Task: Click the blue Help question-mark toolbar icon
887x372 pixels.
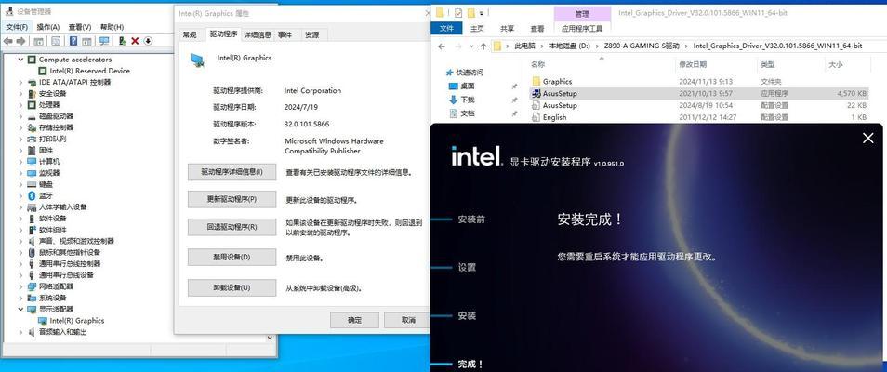Action: (73, 41)
